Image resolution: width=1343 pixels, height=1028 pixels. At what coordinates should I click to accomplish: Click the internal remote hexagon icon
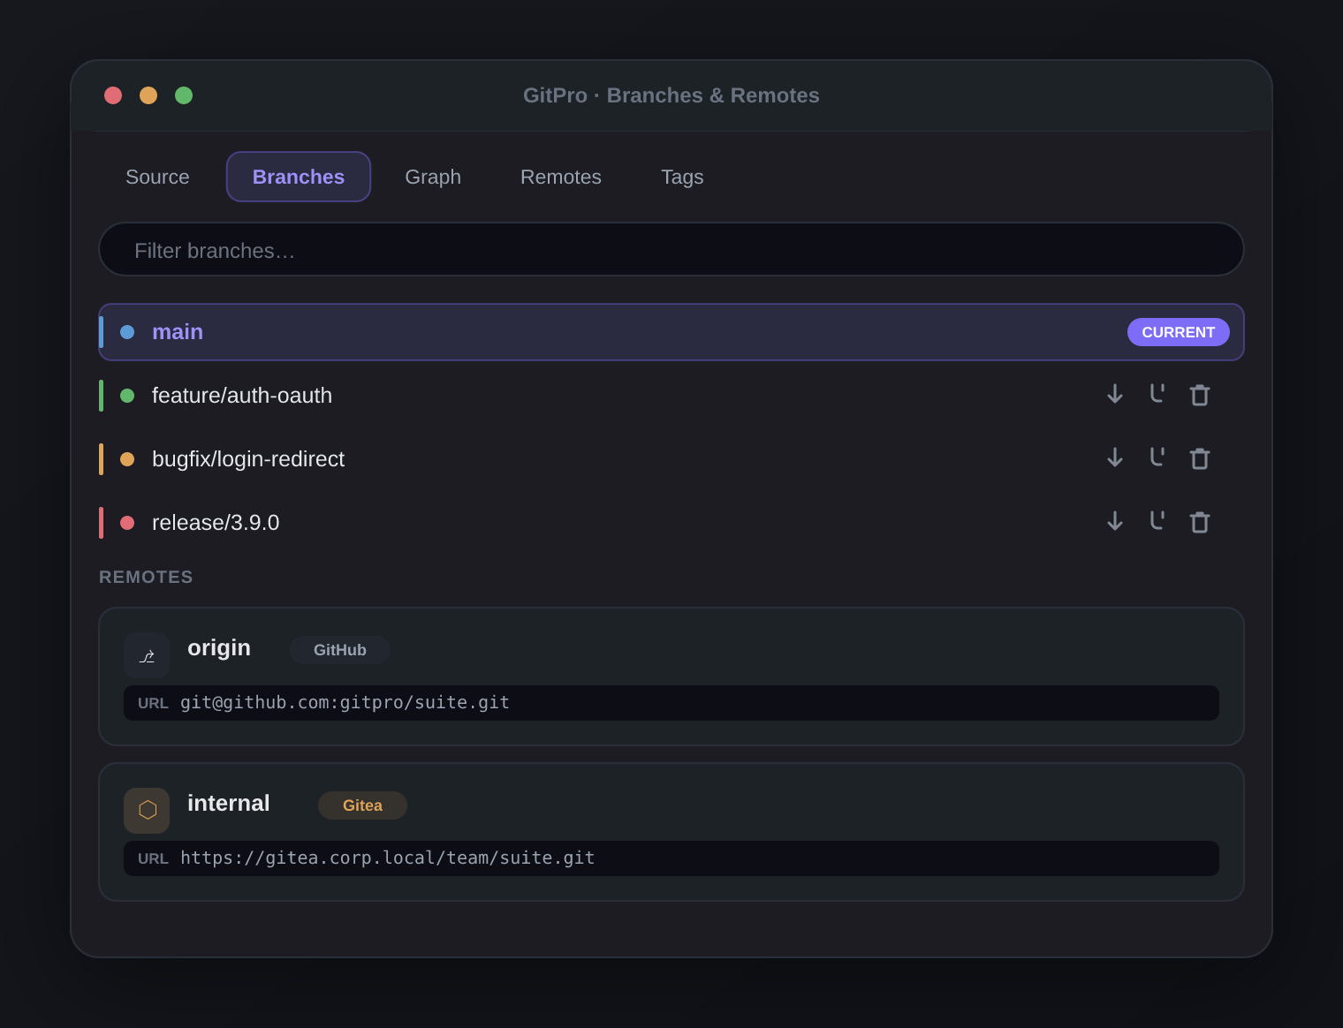(x=147, y=811)
